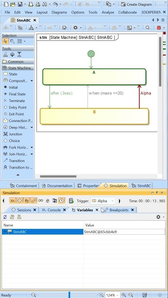Open the 124% zoom level dropdown

(112, 295)
